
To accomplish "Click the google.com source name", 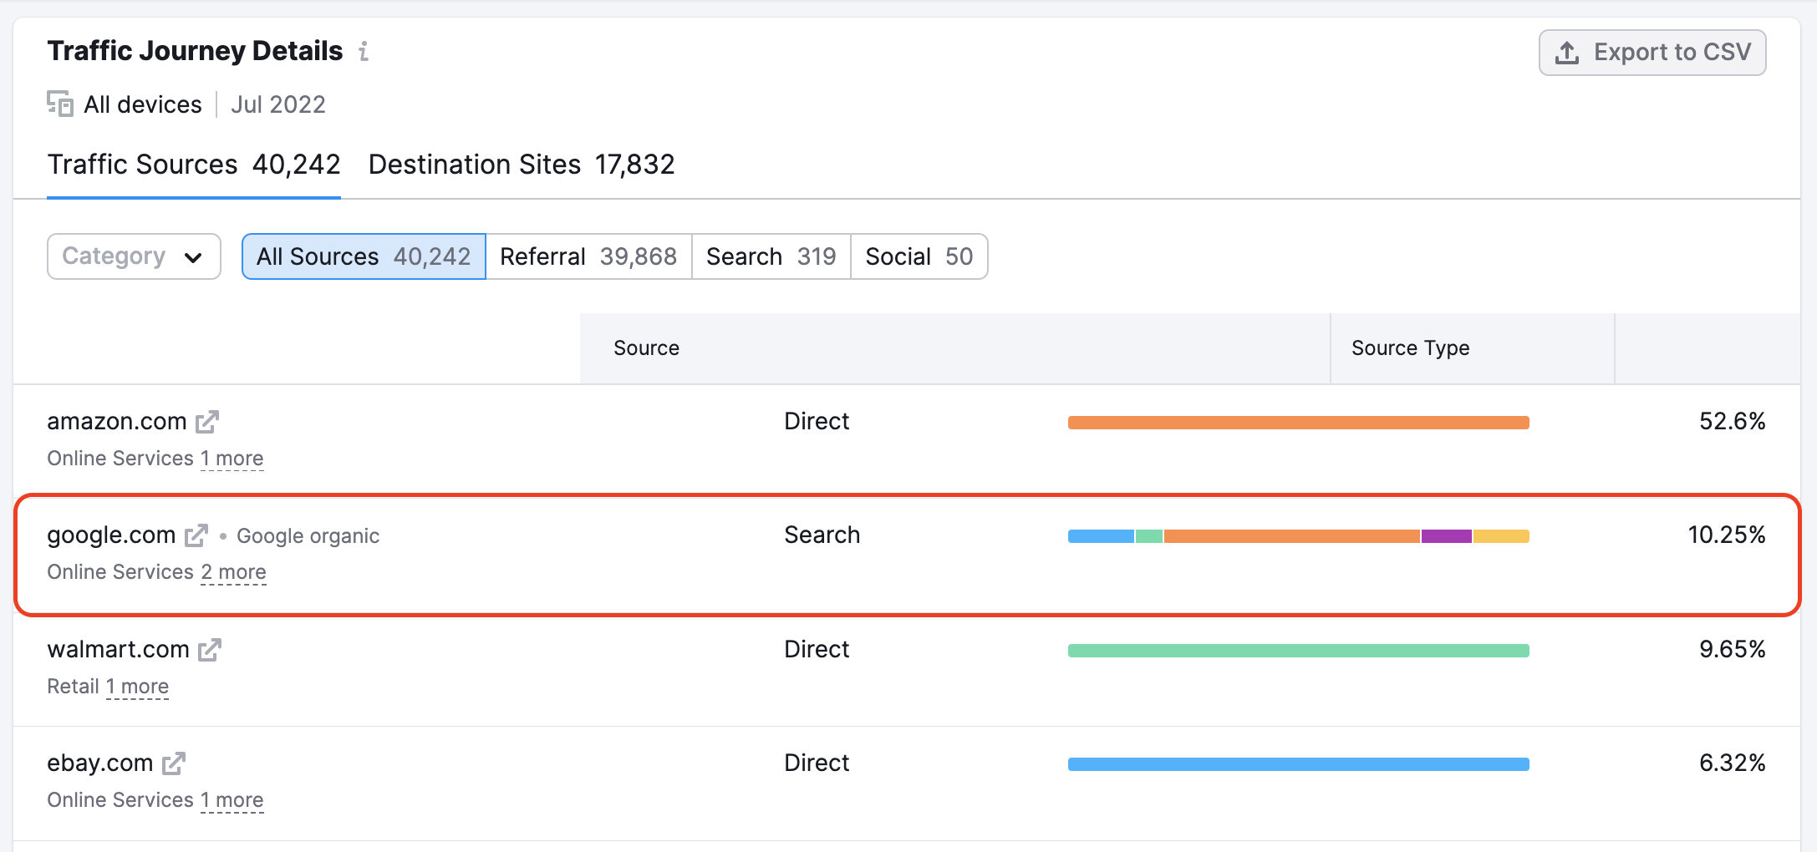I will pos(111,535).
